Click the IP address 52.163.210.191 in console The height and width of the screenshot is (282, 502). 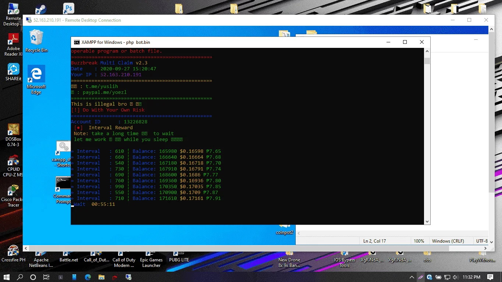tap(121, 75)
